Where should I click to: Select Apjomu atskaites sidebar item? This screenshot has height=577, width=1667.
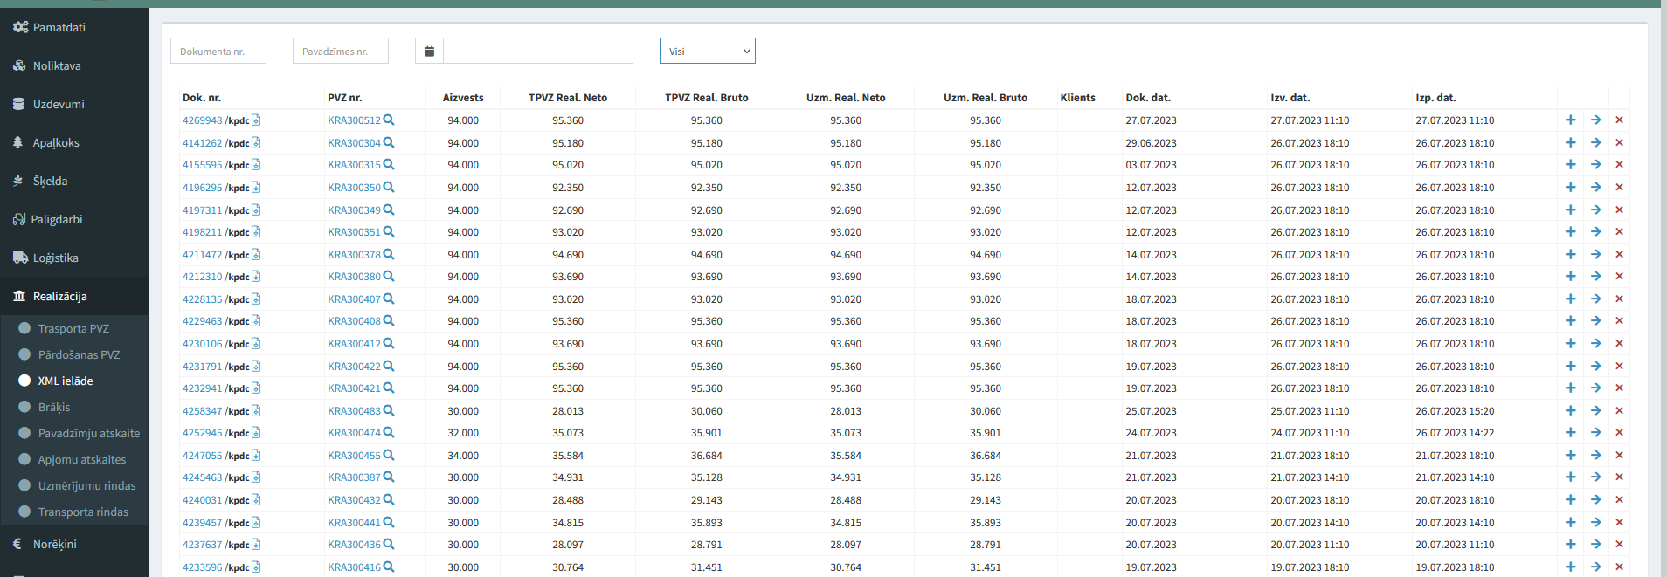click(81, 460)
